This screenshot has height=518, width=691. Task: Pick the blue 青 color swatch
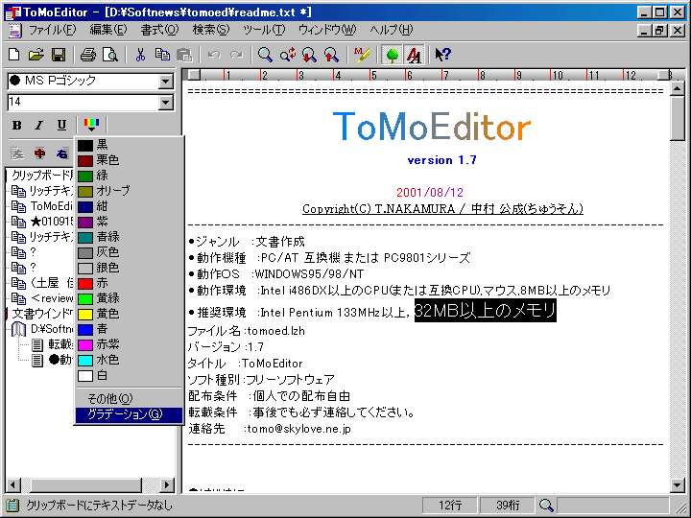[x=85, y=330]
